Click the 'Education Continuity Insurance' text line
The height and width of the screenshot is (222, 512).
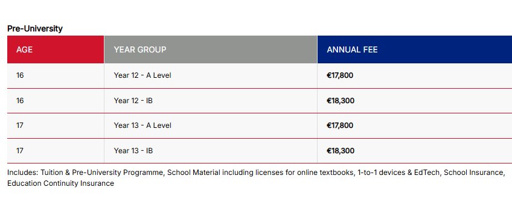click(61, 183)
